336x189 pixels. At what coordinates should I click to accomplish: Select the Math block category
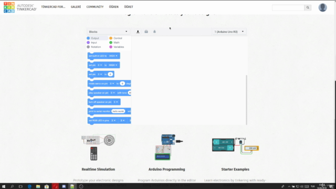tap(114, 43)
